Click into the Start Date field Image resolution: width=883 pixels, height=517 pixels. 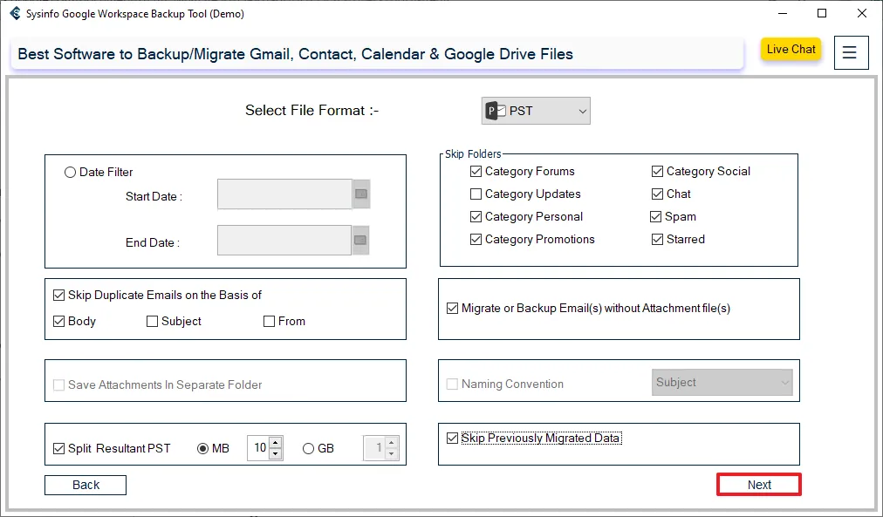[284, 194]
